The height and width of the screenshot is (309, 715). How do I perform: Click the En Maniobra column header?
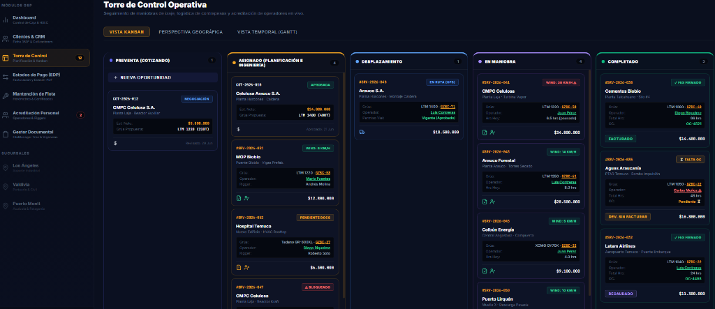pos(532,61)
